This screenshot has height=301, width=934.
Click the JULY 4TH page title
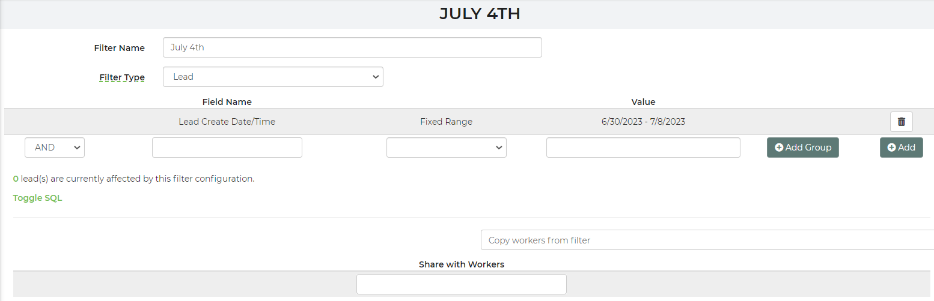pyautogui.click(x=480, y=14)
